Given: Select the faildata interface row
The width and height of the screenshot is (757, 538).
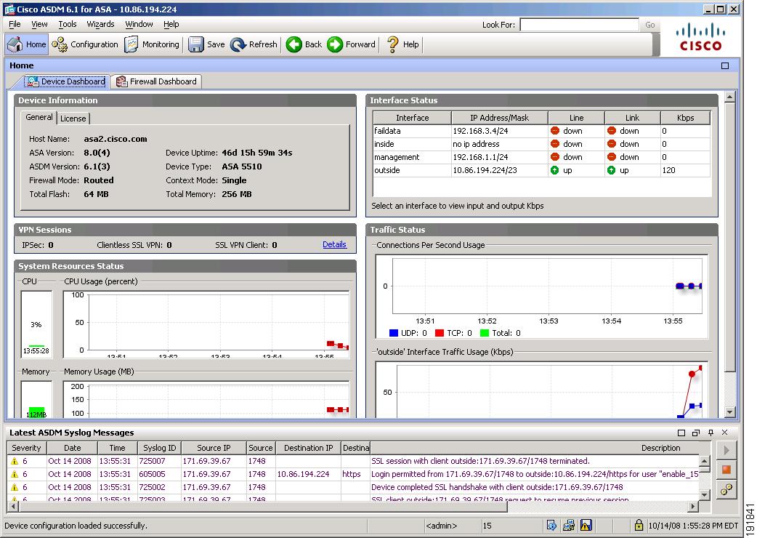Looking at the screenshot, I should pos(542,131).
